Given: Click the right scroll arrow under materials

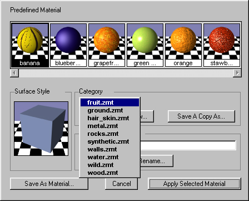Looking at the screenshot, I should (x=237, y=73).
